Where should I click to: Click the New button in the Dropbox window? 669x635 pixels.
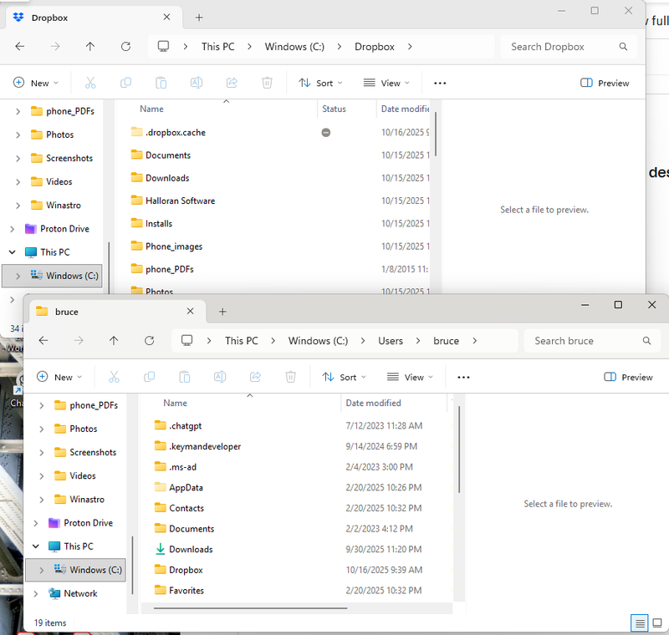pos(36,83)
